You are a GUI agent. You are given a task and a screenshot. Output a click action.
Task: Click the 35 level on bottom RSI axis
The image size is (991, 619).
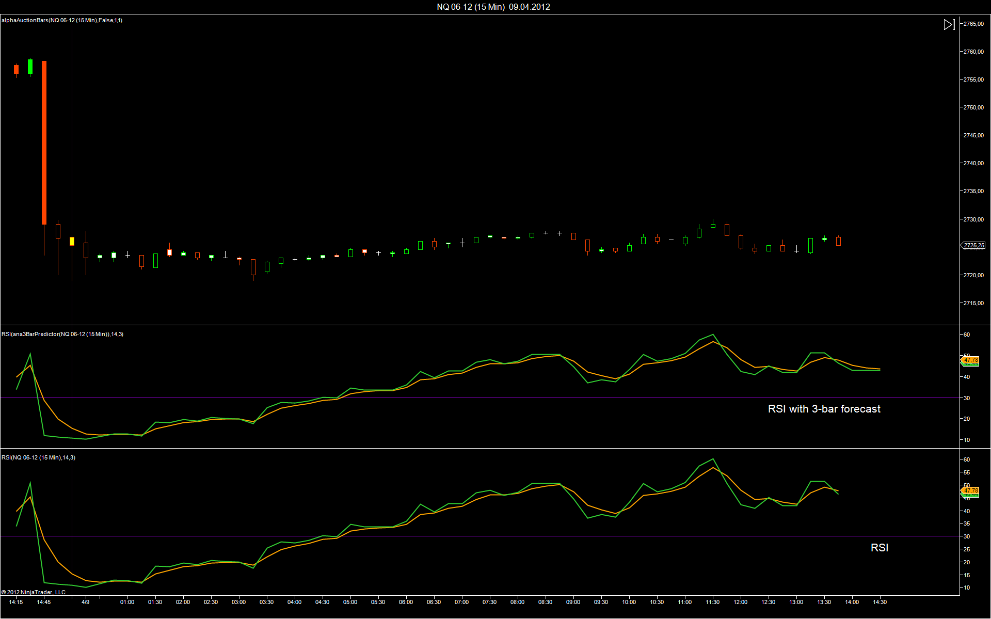(967, 523)
